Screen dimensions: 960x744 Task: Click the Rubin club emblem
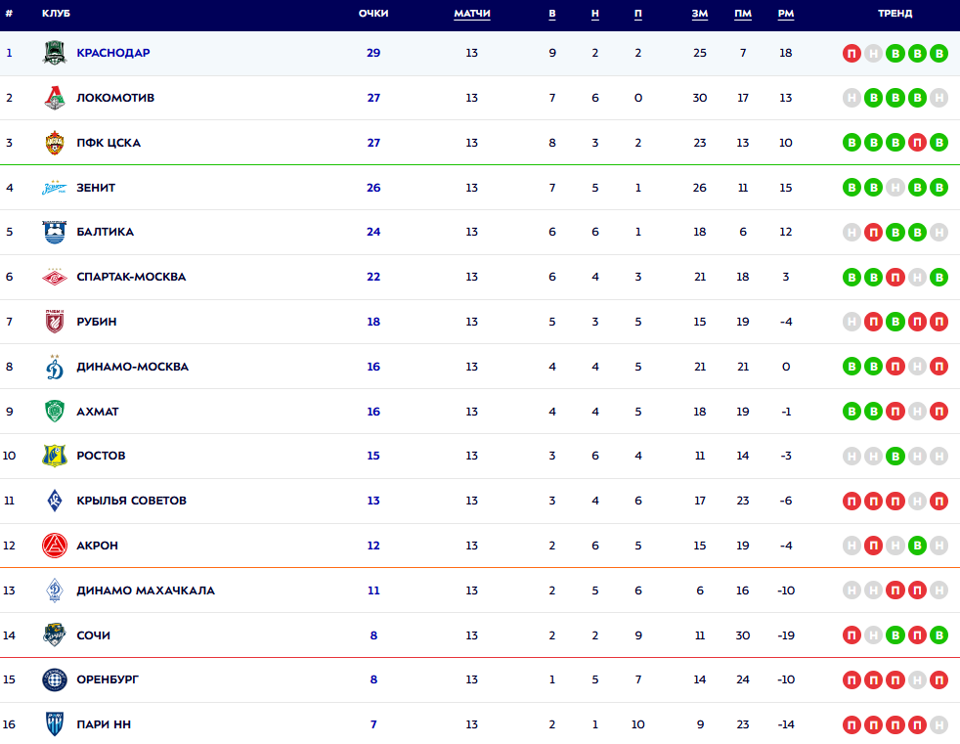55,322
